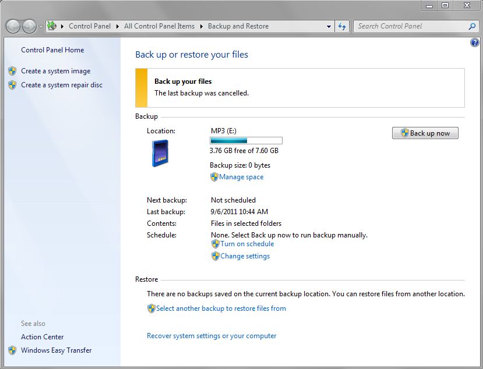Screen dimensions: 483x369
Task: Open Change settings link
Action: [245, 256]
